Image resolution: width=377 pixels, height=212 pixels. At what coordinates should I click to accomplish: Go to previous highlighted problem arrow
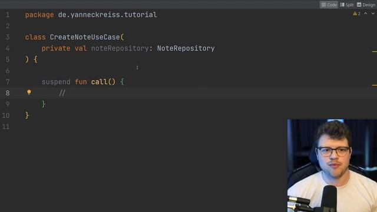coord(365,14)
